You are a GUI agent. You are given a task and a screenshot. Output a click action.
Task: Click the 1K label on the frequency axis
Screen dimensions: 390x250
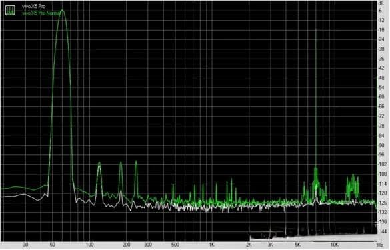(x=211, y=245)
